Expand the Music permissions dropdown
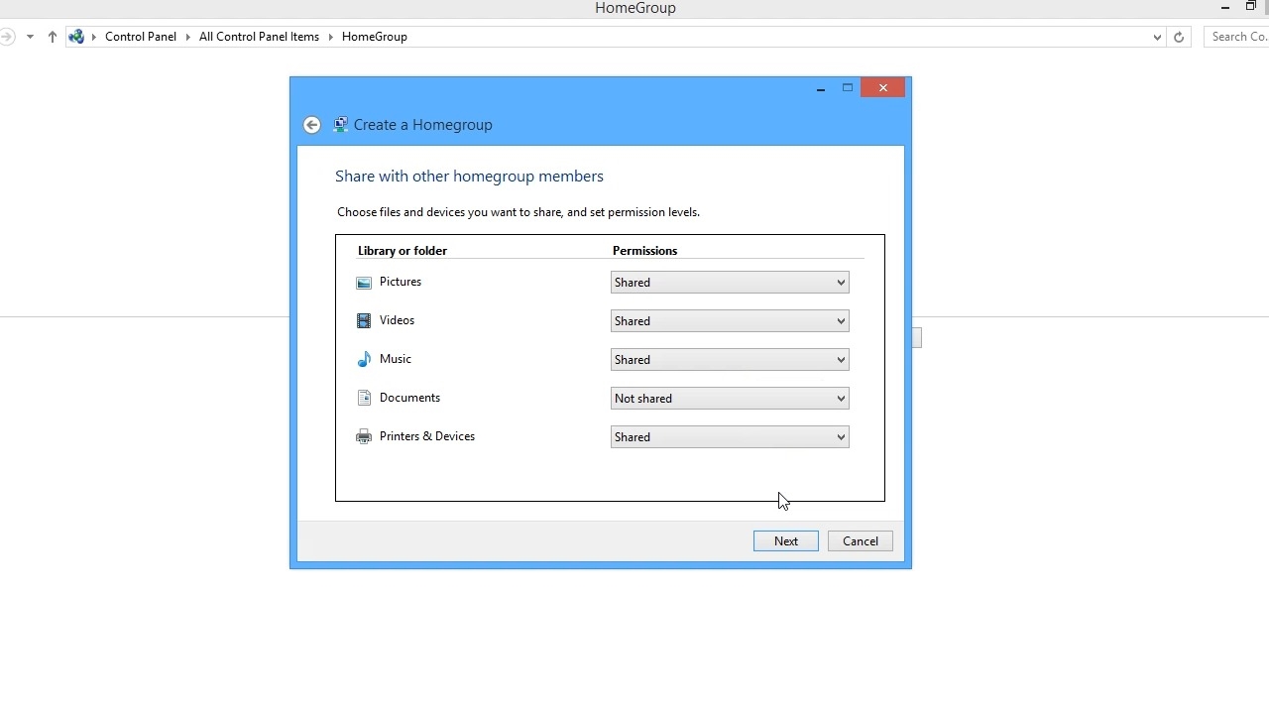Screen dimensions: 1269x714 [730, 360]
